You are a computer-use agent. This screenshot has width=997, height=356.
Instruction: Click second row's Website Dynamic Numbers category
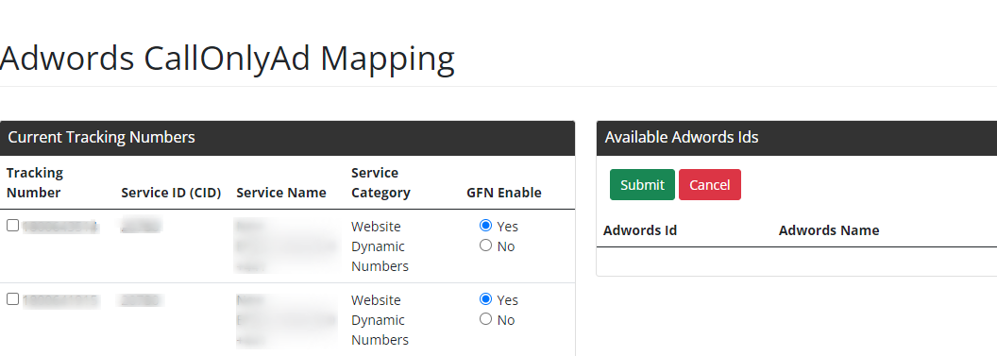pyautogui.click(x=380, y=320)
